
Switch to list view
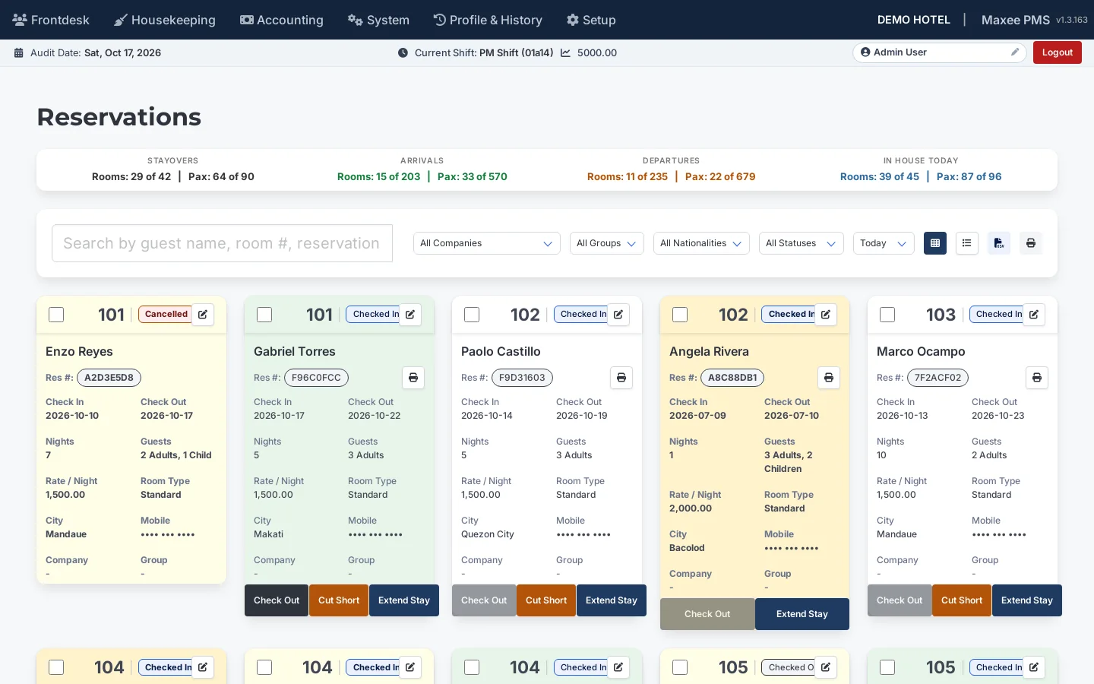(966, 243)
